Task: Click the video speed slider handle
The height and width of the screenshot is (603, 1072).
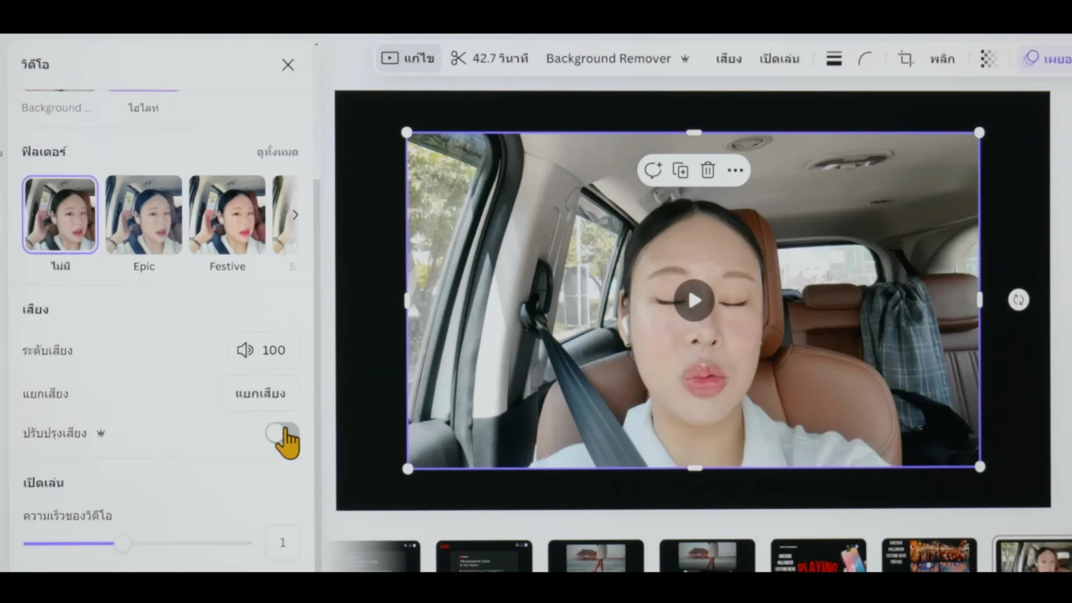Action: pyautogui.click(x=123, y=543)
